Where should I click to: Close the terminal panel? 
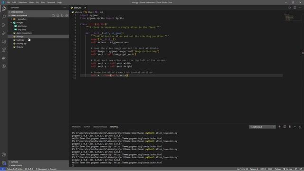(300, 127)
